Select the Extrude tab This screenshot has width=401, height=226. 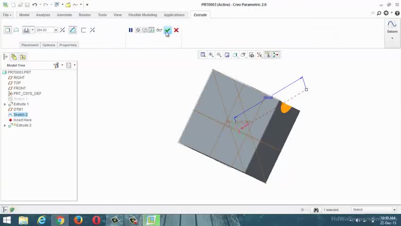click(200, 15)
